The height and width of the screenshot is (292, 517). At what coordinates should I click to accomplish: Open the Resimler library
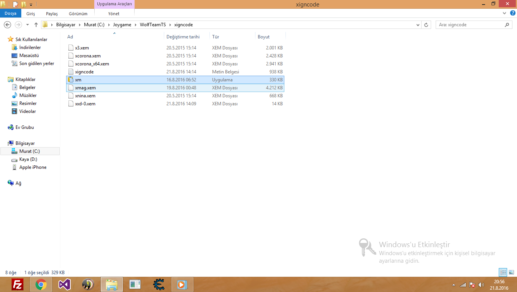(x=28, y=103)
